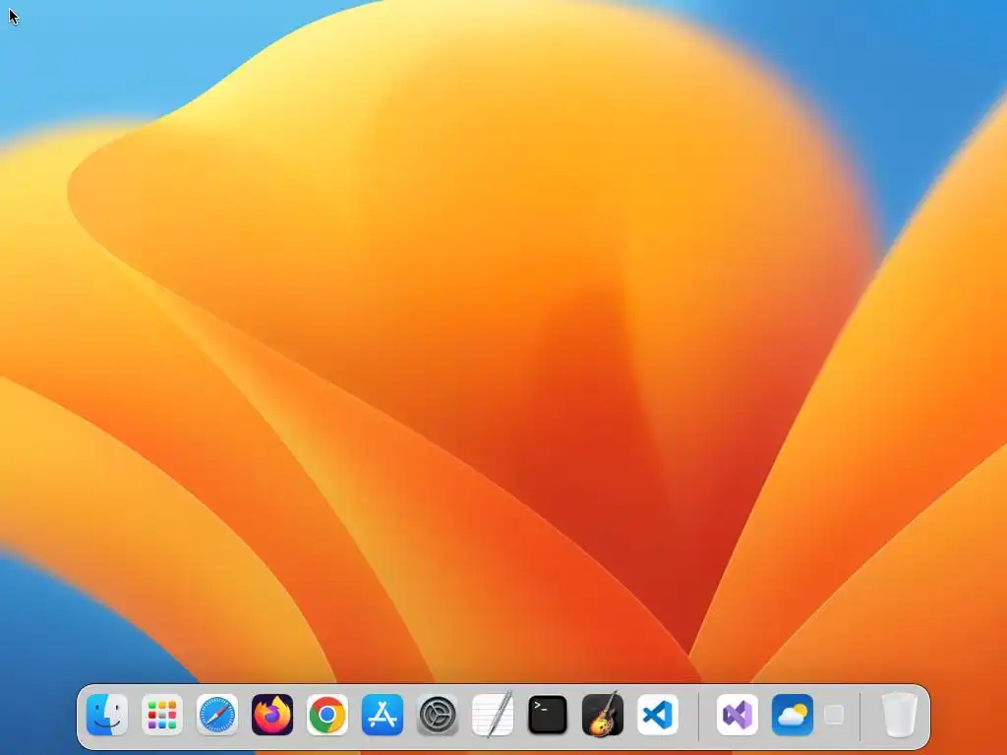
Task: Open Terminal from the dock
Action: click(547, 714)
